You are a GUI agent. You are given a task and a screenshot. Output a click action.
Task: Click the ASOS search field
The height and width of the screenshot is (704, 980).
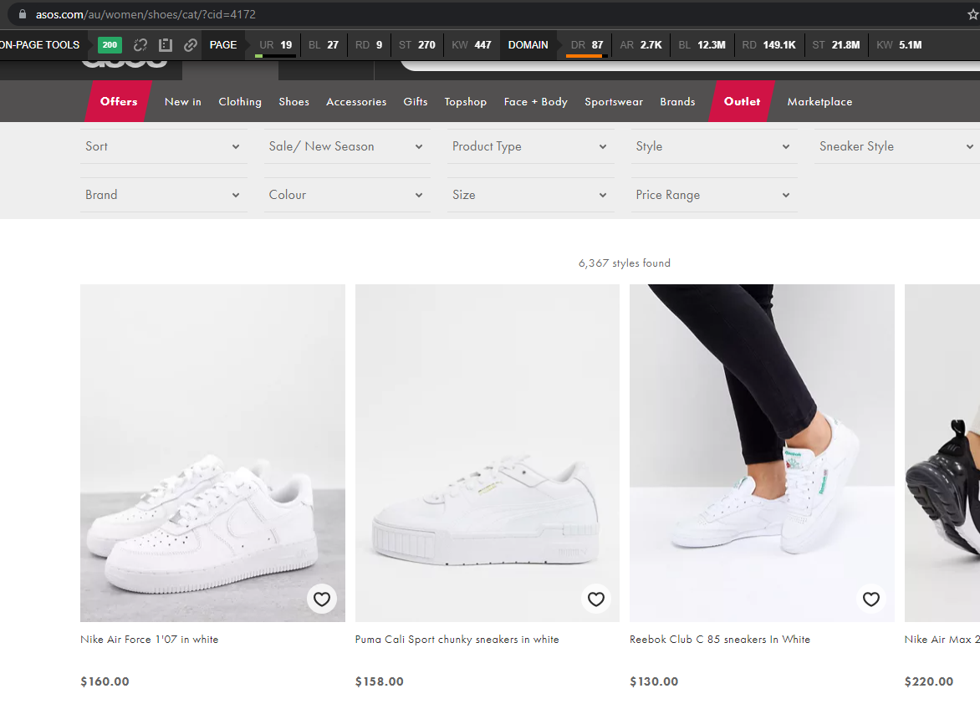coord(690,64)
